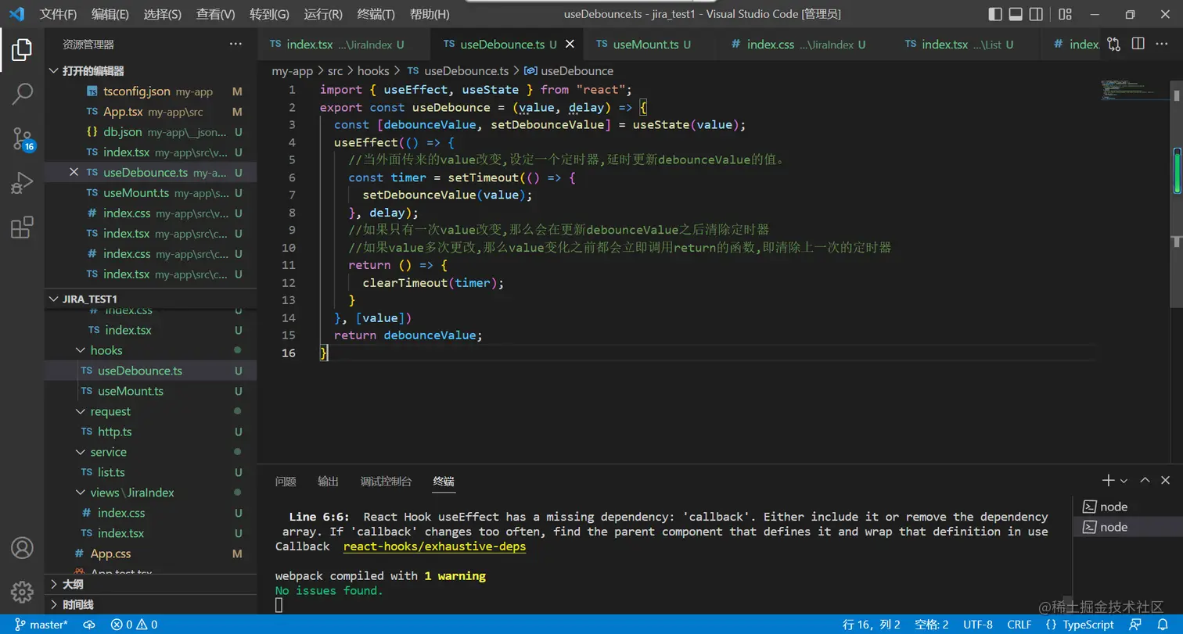
Task: Open the Extensions view
Action: (x=22, y=227)
